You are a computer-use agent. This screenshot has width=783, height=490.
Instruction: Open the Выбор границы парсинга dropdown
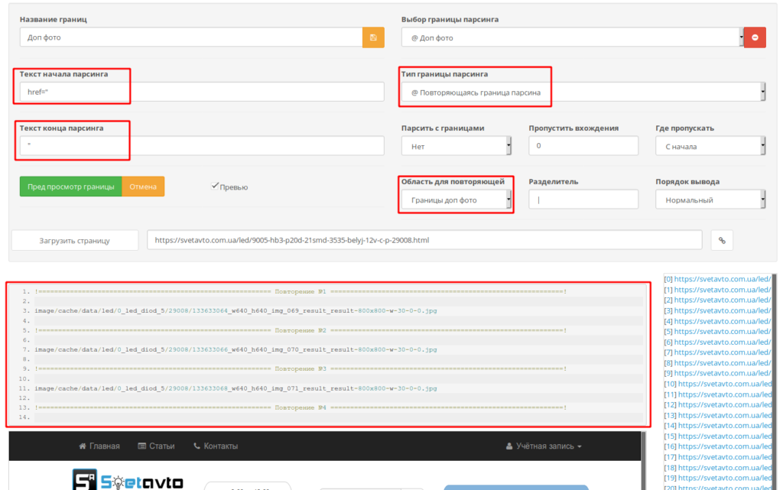pos(572,37)
